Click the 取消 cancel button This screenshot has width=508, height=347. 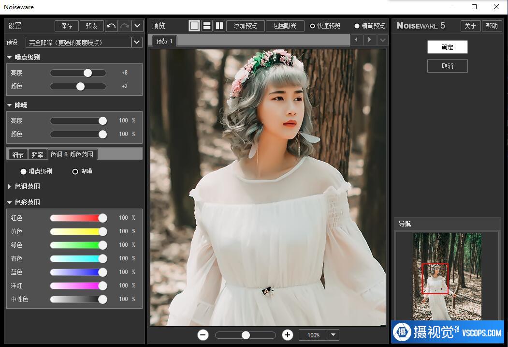pos(448,66)
